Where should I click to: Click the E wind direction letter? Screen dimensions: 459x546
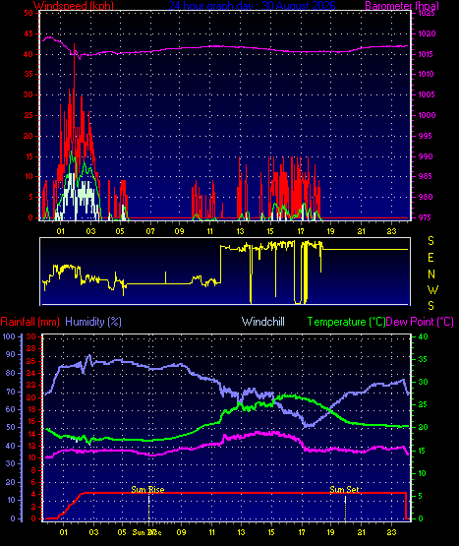click(430, 258)
